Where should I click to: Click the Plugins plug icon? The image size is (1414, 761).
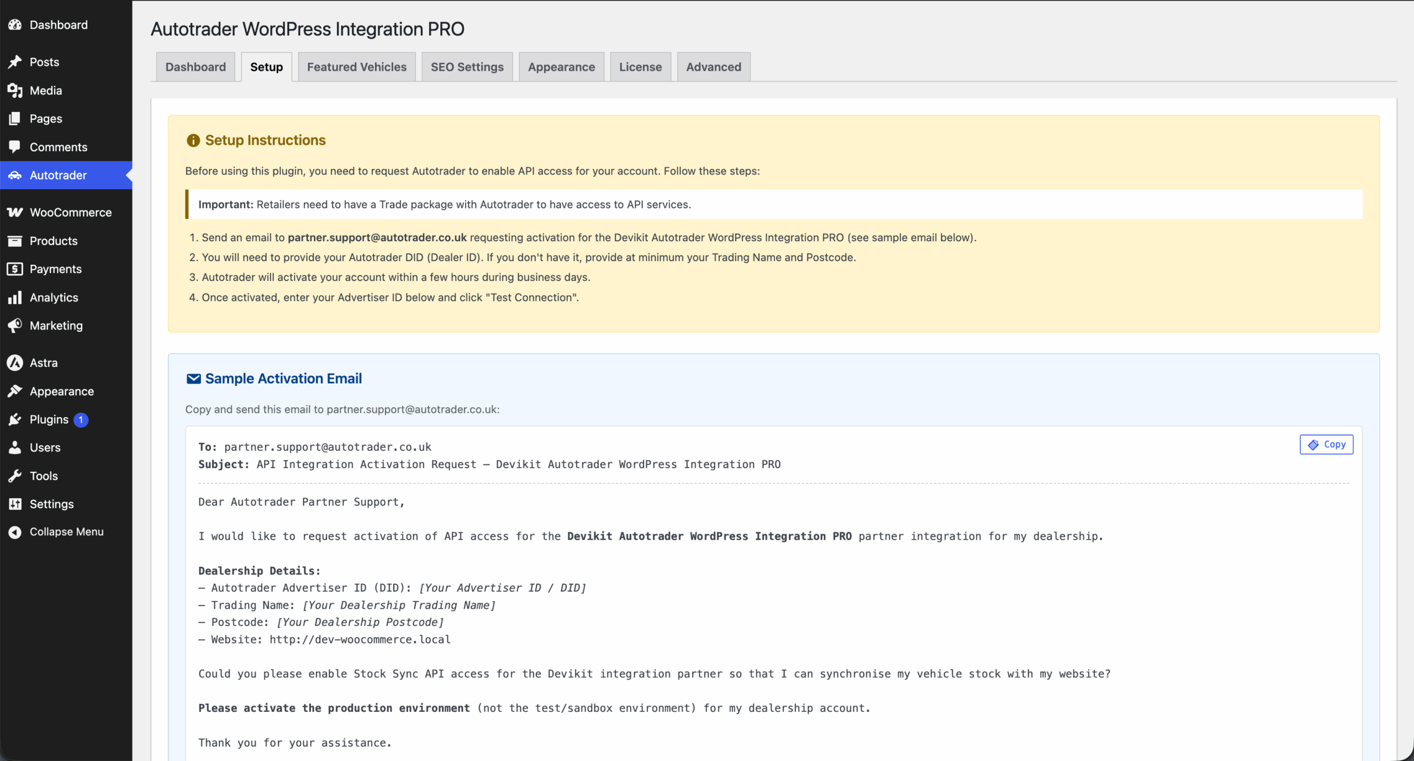(15, 419)
